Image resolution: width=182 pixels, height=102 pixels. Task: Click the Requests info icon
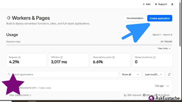pyautogui.click(x=19, y=57)
